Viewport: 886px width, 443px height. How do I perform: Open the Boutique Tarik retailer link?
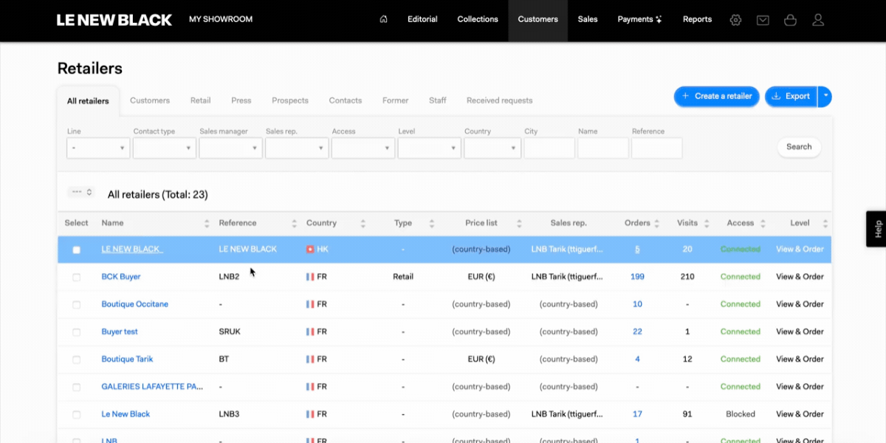coord(127,360)
